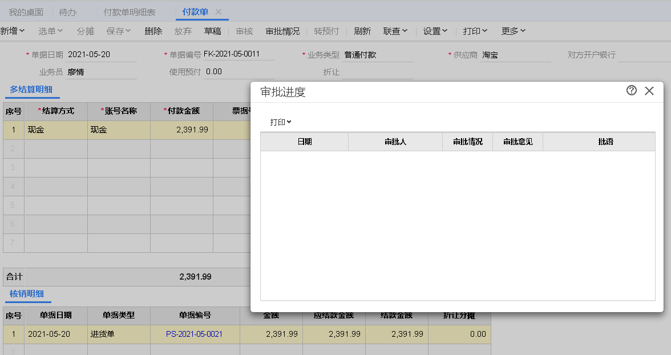Expand the 新增 dropdown in toolbar
The width and height of the screenshot is (671, 355).
pyautogui.click(x=13, y=31)
